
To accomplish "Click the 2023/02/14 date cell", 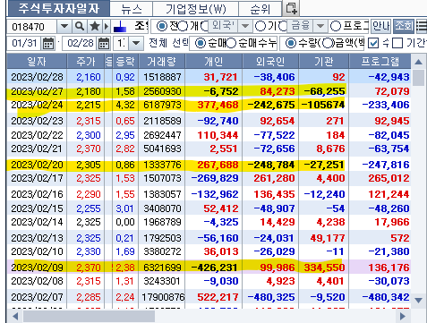I will pyautogui.click(x=37, y=222).
